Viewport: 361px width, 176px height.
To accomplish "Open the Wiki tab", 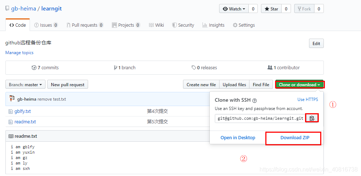I will 157,25.
